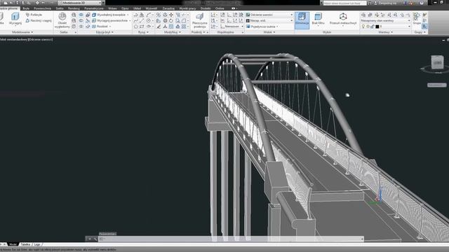Click the command line wrench settings icon

[x=95, y=239]
